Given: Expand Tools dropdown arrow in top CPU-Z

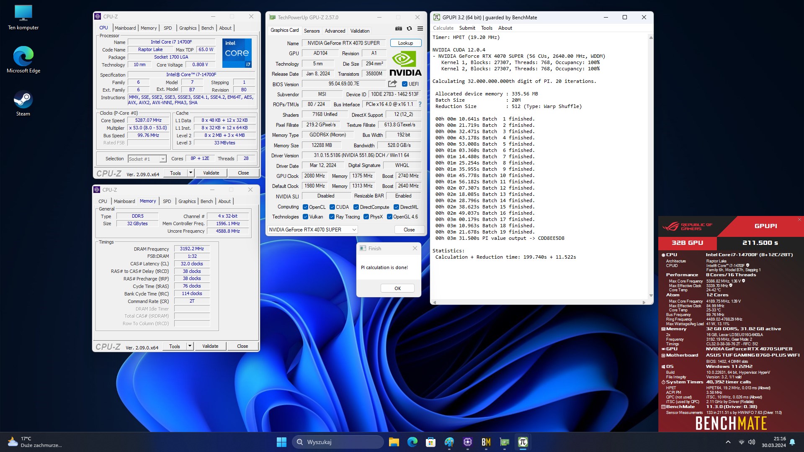Looking at the screenshot, I should 191,173.
